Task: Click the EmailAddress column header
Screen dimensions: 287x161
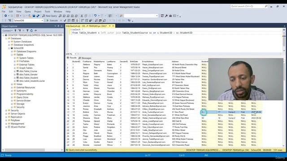Action: pyautogui.click(x=148, y=62)
